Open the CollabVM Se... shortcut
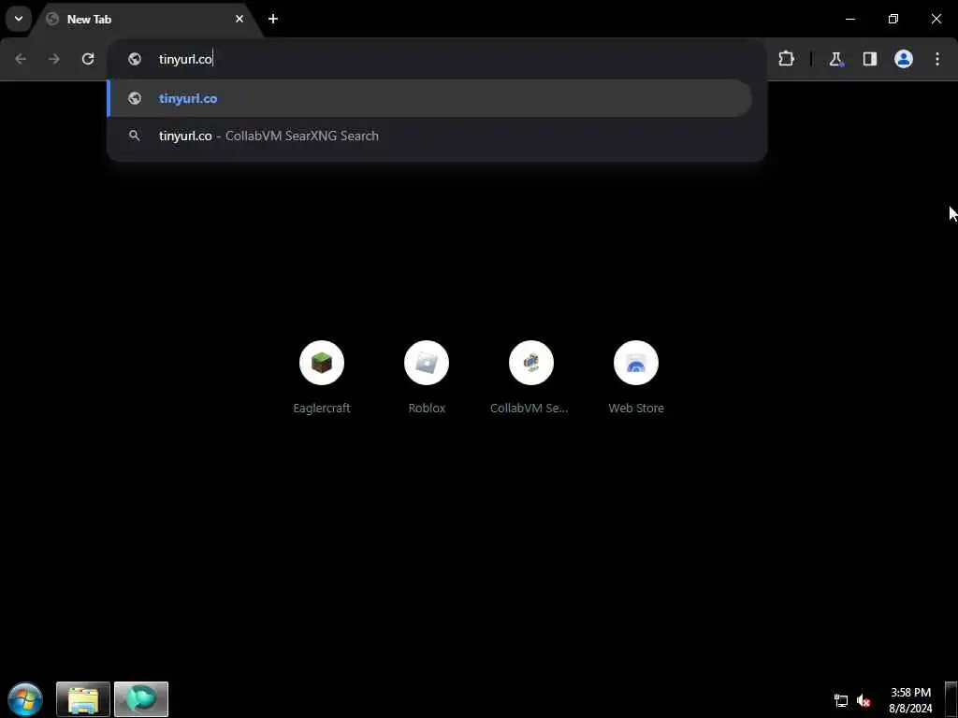 point(531,378)
